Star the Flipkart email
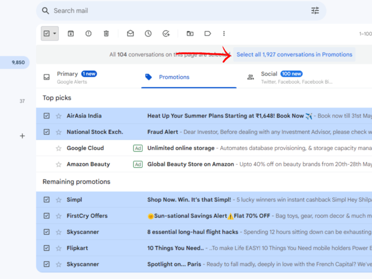372x279 pixels. coord(59,248)
